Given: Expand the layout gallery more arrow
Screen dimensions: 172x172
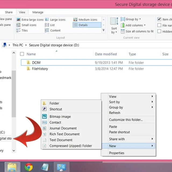Looking at the screenshot, I should click(103, 30).
